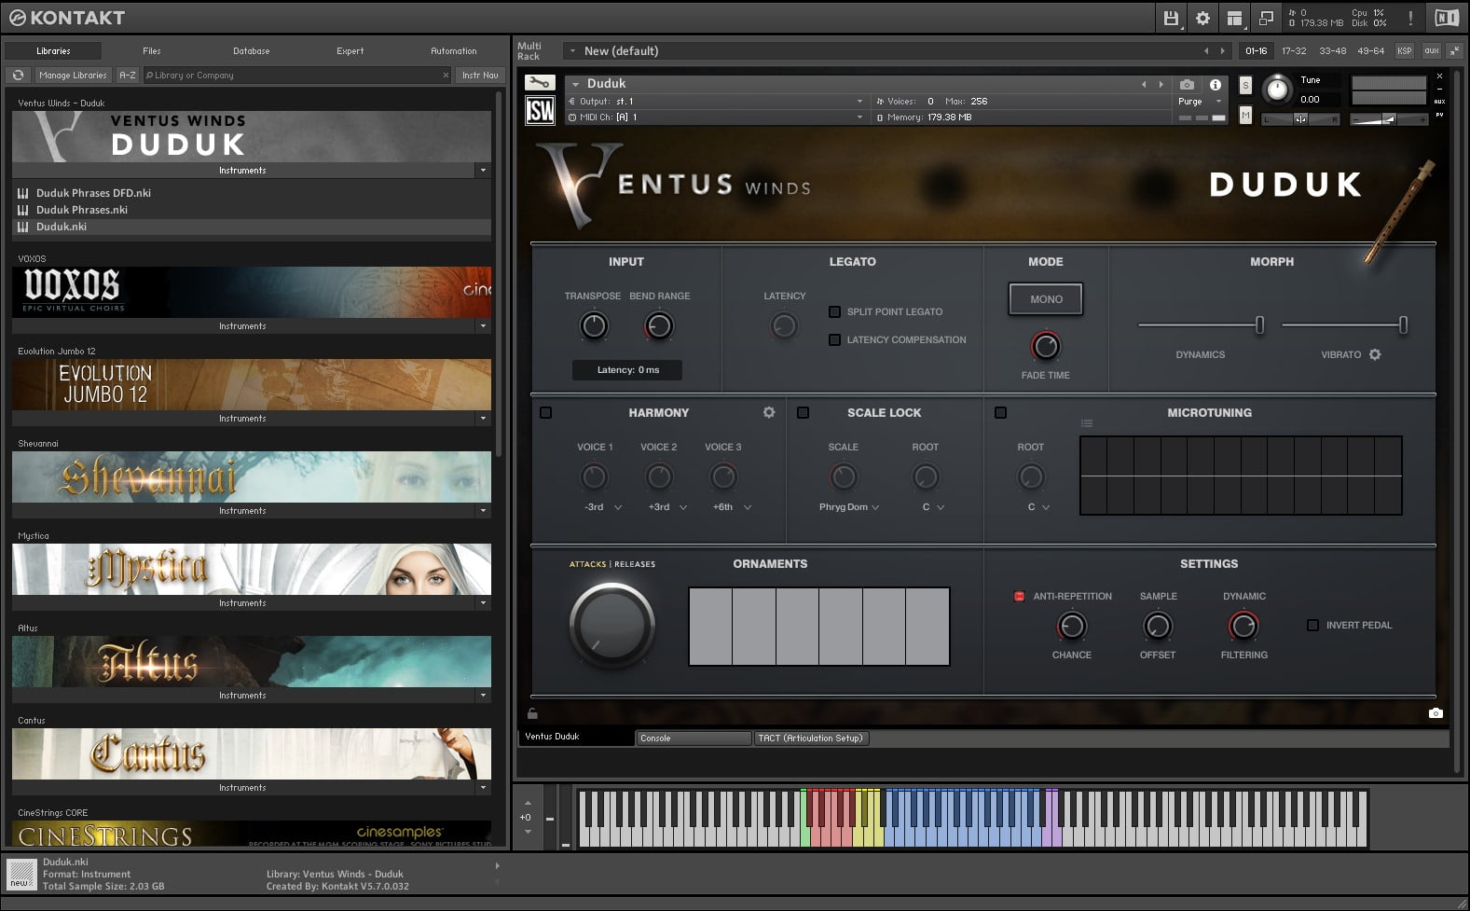Open TACT (Articulation Setup) tab
The image size is (1470, 911).
click(x=810, y=738)
